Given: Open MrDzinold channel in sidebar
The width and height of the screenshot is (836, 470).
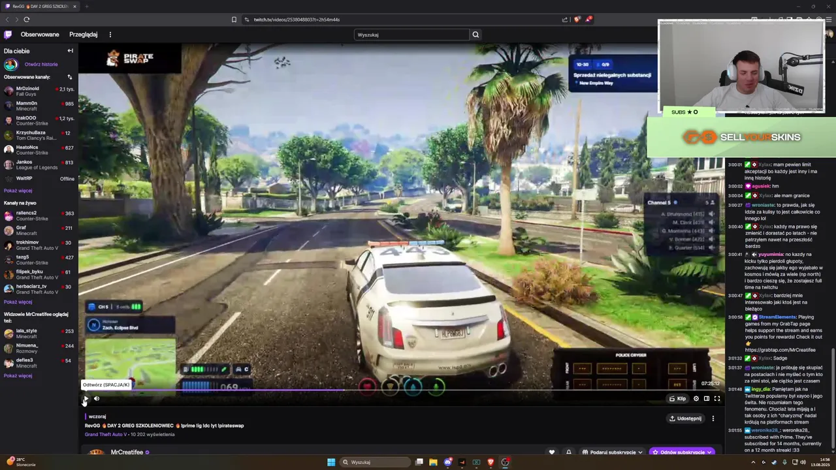Looking at the screenshot, I should pos(39,91).
